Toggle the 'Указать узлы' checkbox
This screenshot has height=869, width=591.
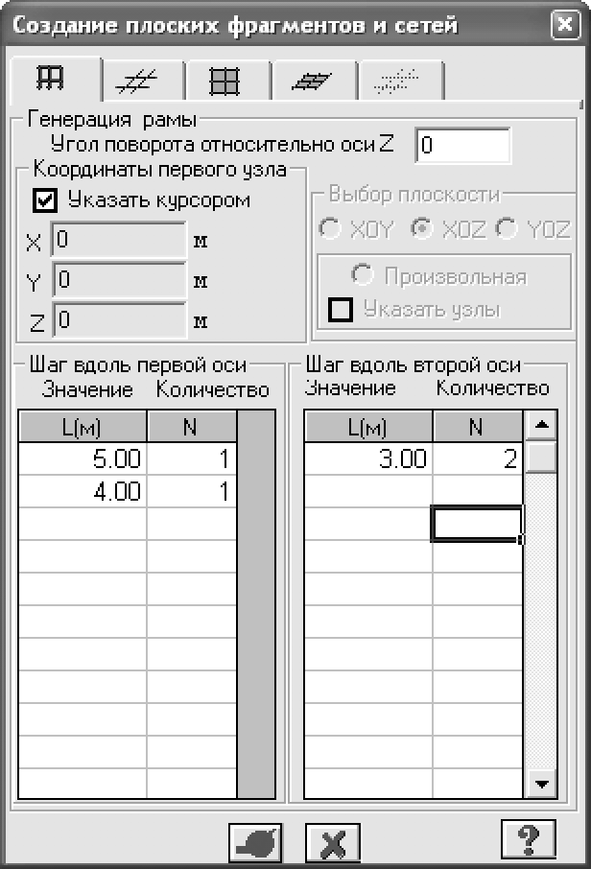339,310
